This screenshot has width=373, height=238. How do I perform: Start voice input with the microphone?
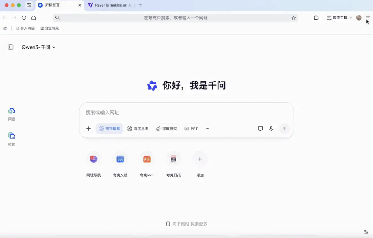pyautogui.click(x=271, y=128)
